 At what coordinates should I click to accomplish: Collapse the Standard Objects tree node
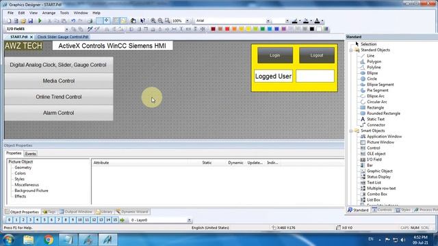point(351,50)
